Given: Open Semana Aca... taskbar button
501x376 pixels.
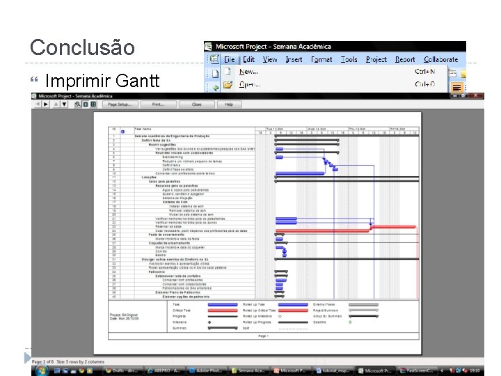Looking at the screenshot, I should (249, 371).
